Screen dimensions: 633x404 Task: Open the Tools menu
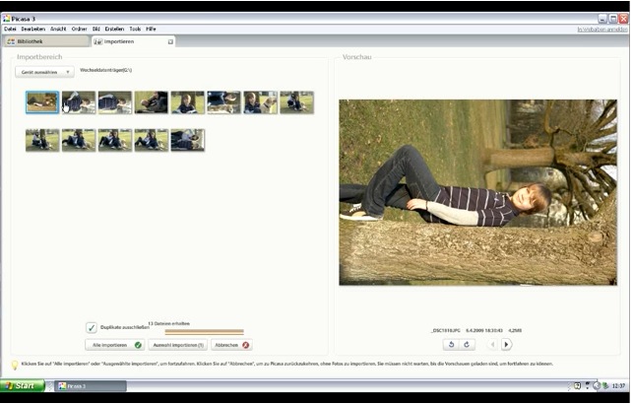pyautogui.click(x=135, y=29)
